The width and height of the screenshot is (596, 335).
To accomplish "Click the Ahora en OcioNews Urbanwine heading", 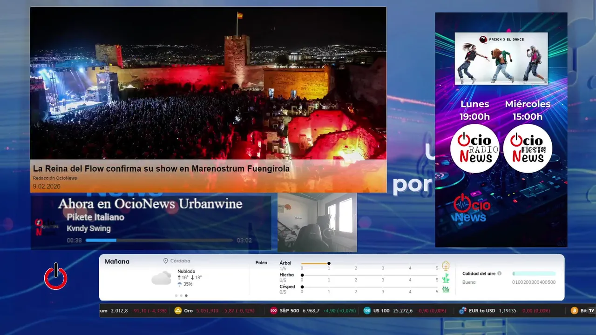I will click(150, 204).
